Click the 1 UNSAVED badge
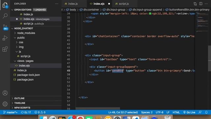211x119 pixels. (x=40, y=10)
